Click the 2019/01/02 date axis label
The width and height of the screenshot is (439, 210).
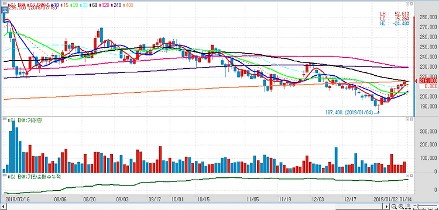385,199
